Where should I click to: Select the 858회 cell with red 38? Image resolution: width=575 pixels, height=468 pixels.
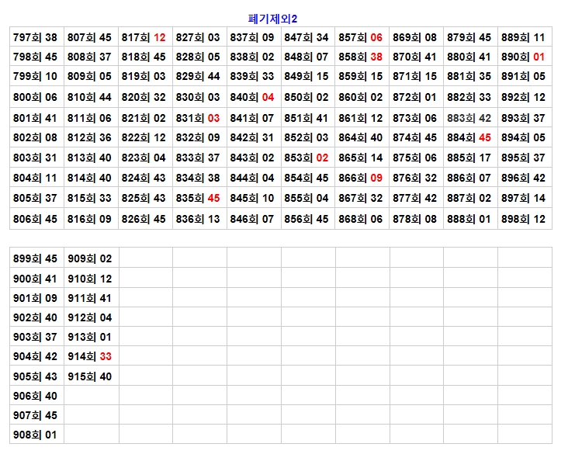pyautogui.click(x=362, y=57)
